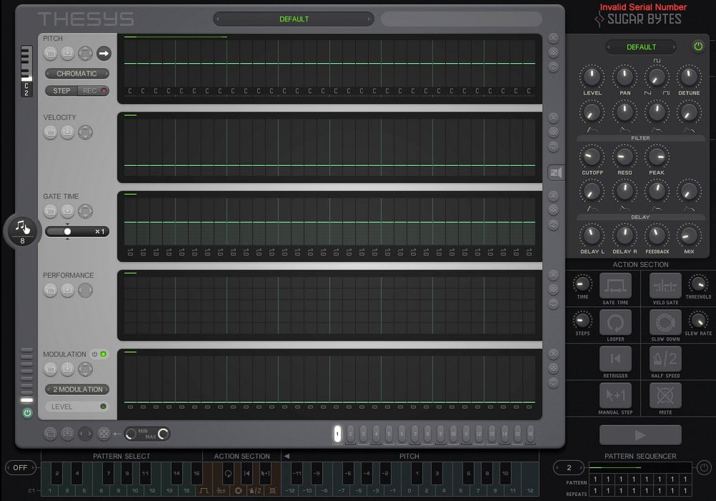716x501 pixels.
Task: Open the CHROMATIC scale selector
Action: [77, 74]
